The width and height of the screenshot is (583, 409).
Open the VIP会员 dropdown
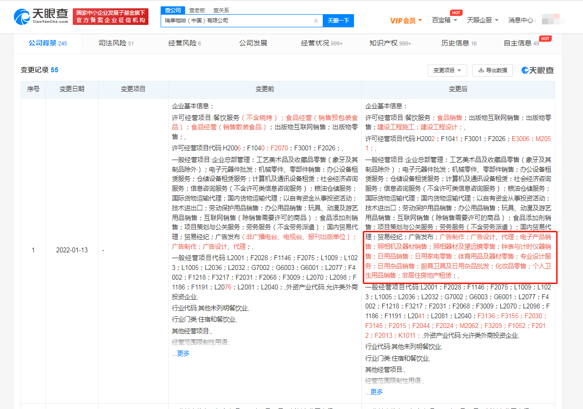pyautogui.click(x=406, y=20)
